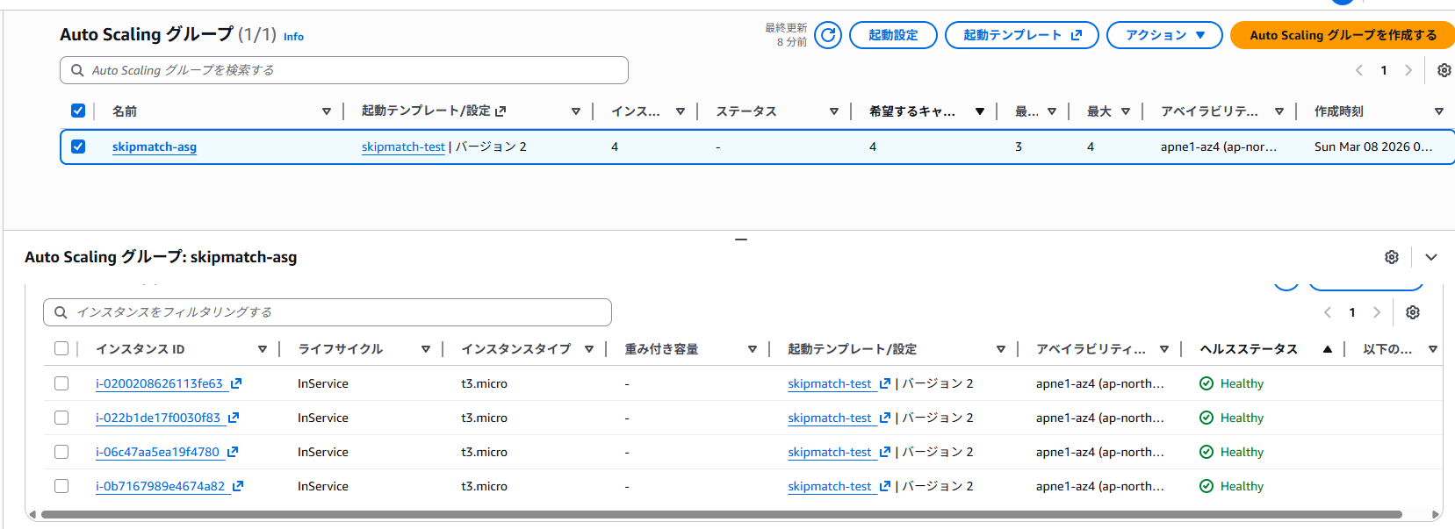Open the skipmatch-asg group link
1455x529 pixels.
(x=155, y=147)
